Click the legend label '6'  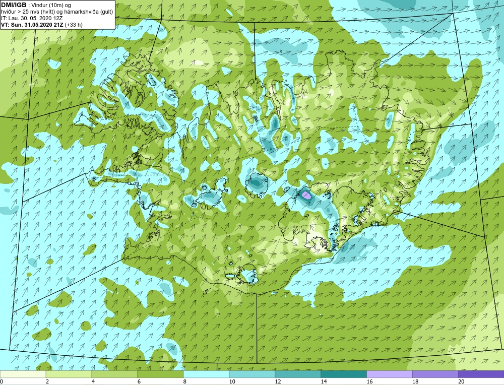coord(139,381)
